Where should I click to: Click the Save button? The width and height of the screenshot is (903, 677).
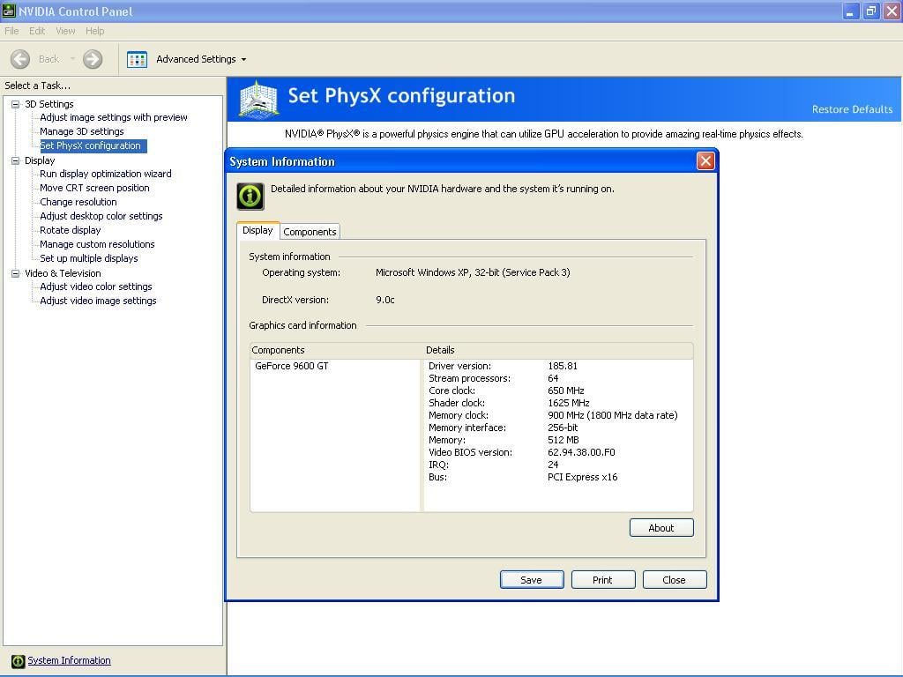[532, 580]
